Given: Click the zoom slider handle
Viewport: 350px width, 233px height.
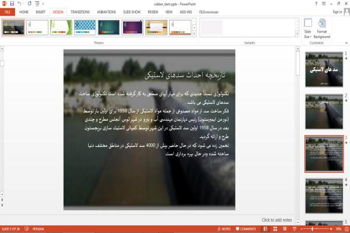Looking at the screenshot, I should click(x=313, y=229).
